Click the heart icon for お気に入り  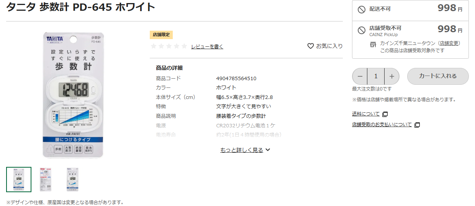pyautogui.click(x=311, y=46)
